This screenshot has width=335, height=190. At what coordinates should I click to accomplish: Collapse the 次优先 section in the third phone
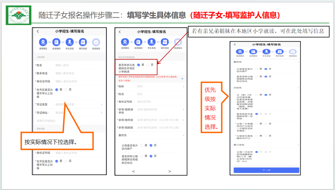298,88
